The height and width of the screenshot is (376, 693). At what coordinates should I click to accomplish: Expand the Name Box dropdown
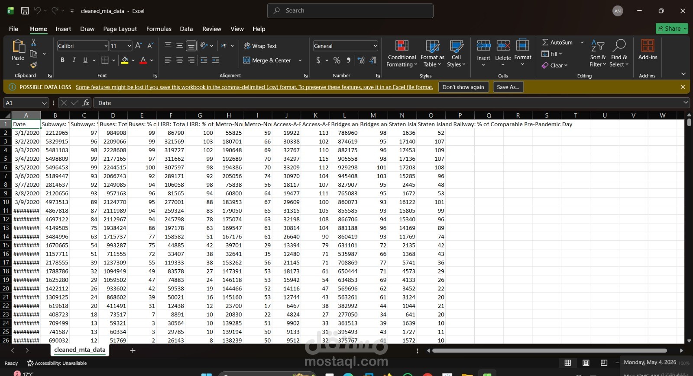(44, 103)
